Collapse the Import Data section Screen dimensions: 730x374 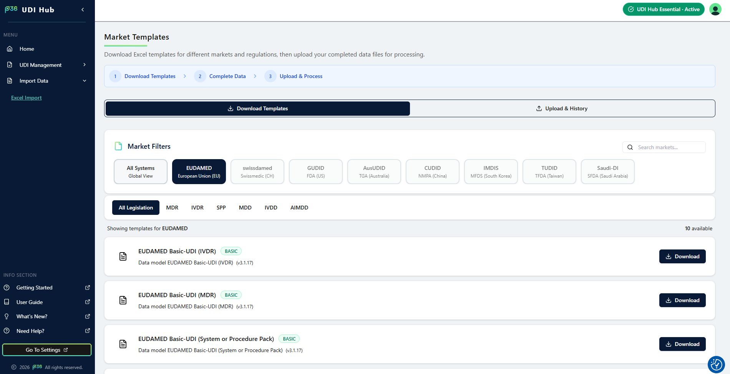click(x=47, y=81)
